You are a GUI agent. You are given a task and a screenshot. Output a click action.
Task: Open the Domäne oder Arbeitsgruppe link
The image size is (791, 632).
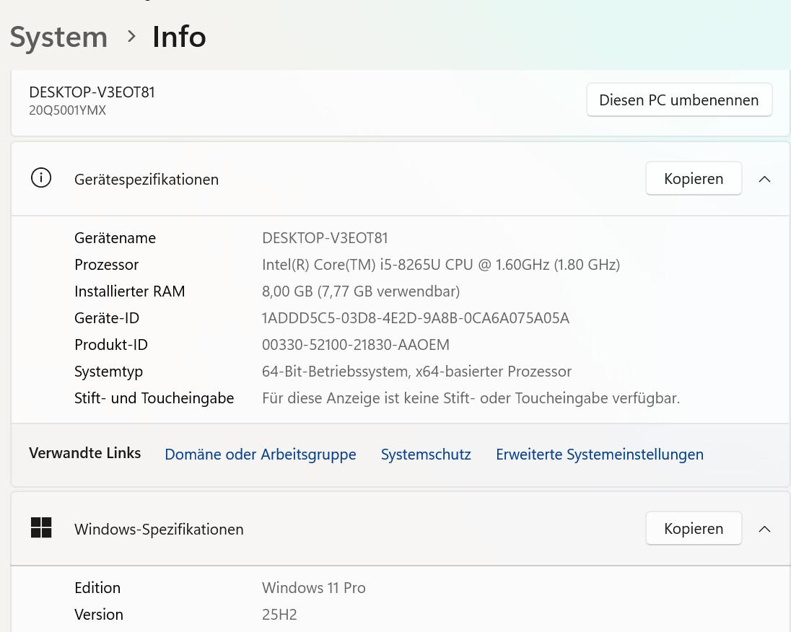coord(261,455)
